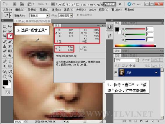The height and width of the screenshot is (124, 165).
Task: Select the Quick Selection tool
Action: point(10,31)
